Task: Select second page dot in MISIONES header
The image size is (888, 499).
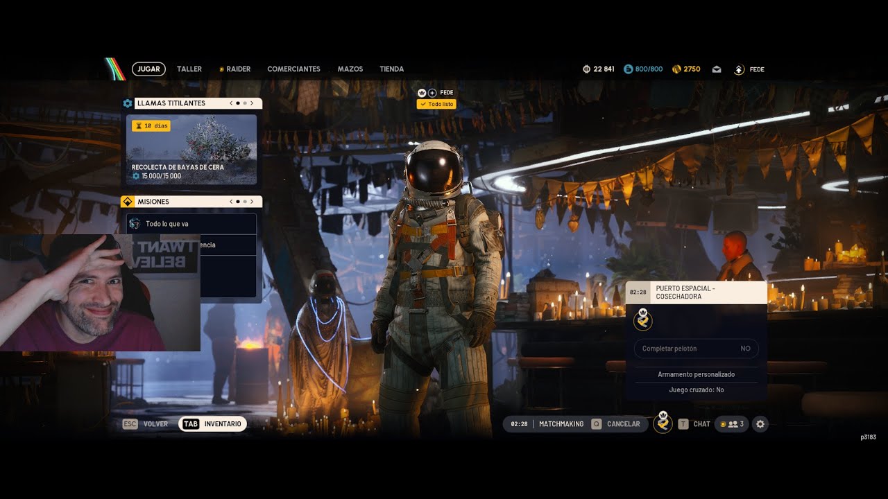Action: [244, 202]
